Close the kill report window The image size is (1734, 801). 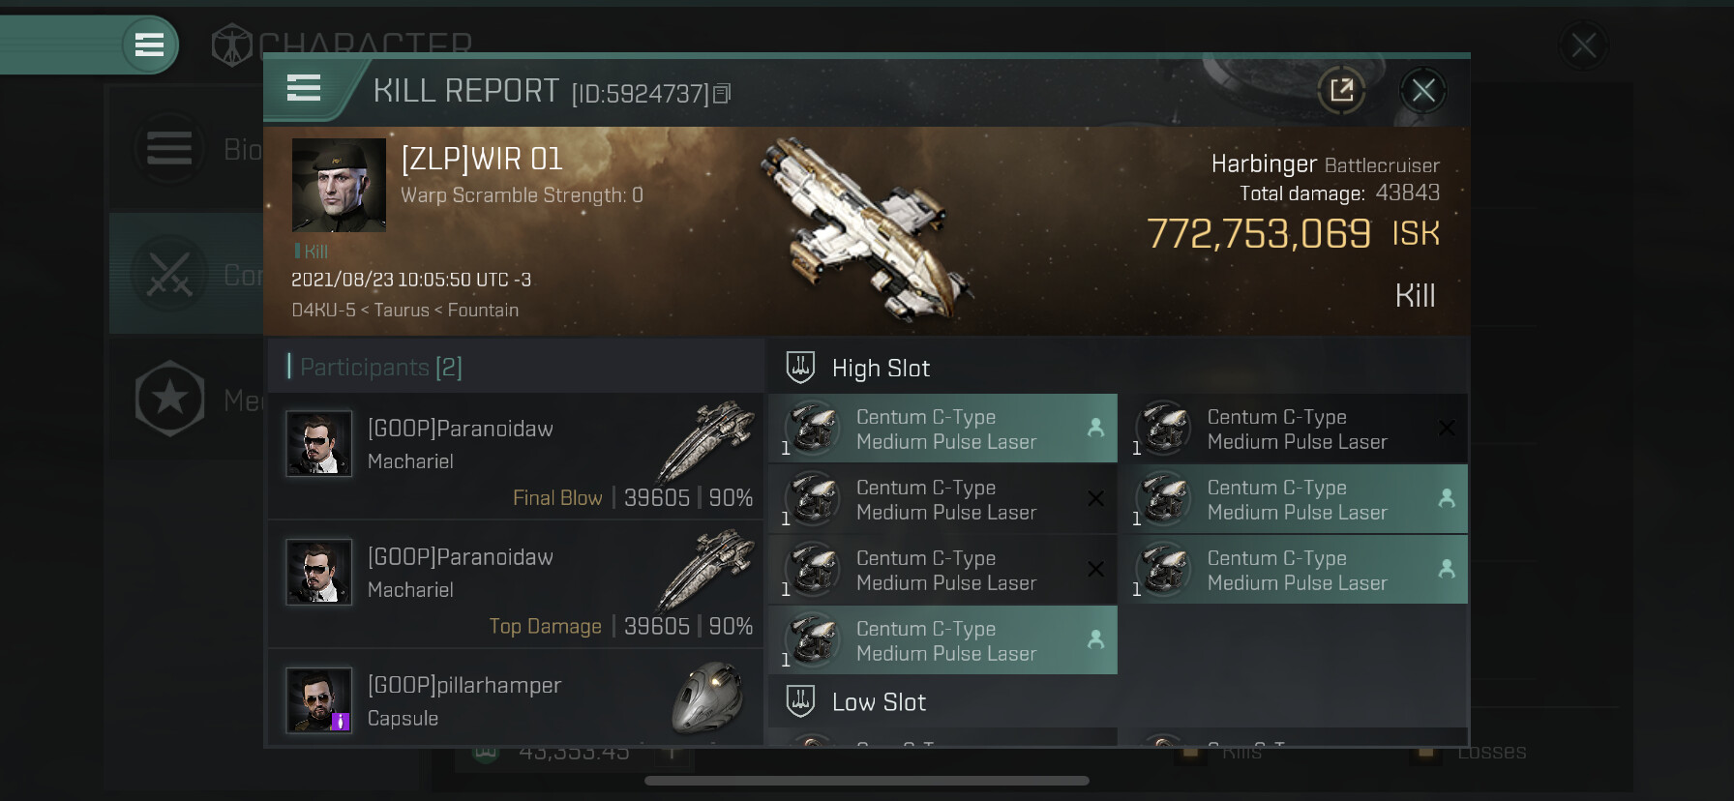click(1423, 91)
